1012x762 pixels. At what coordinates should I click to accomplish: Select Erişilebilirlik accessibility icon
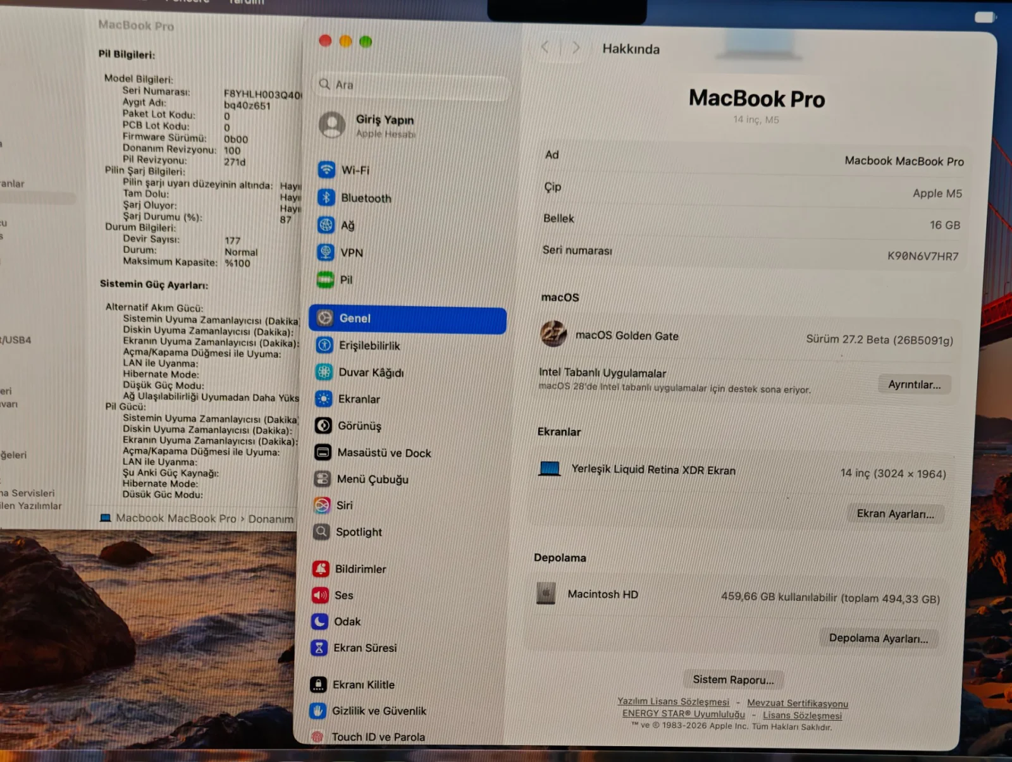[324, 345]
